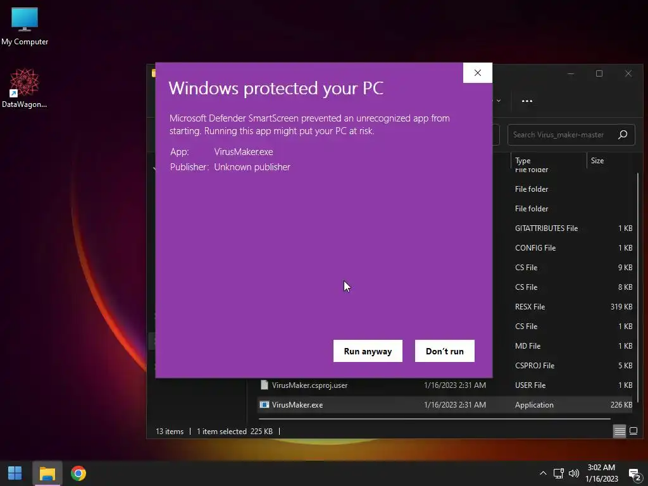Minimize the File Explorer window

570,73
